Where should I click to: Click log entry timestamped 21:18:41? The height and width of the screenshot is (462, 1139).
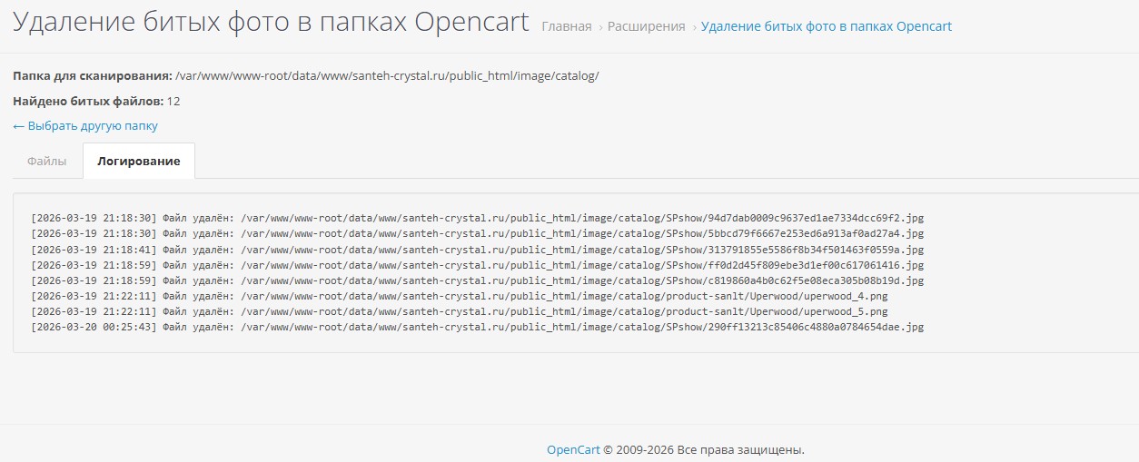477,250
